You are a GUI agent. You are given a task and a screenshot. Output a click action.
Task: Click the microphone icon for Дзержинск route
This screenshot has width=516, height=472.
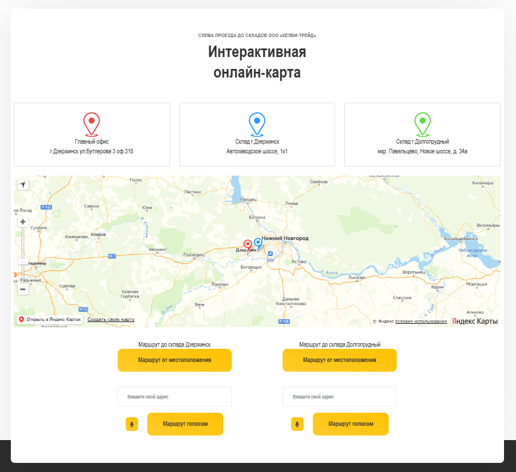(132, 424)
